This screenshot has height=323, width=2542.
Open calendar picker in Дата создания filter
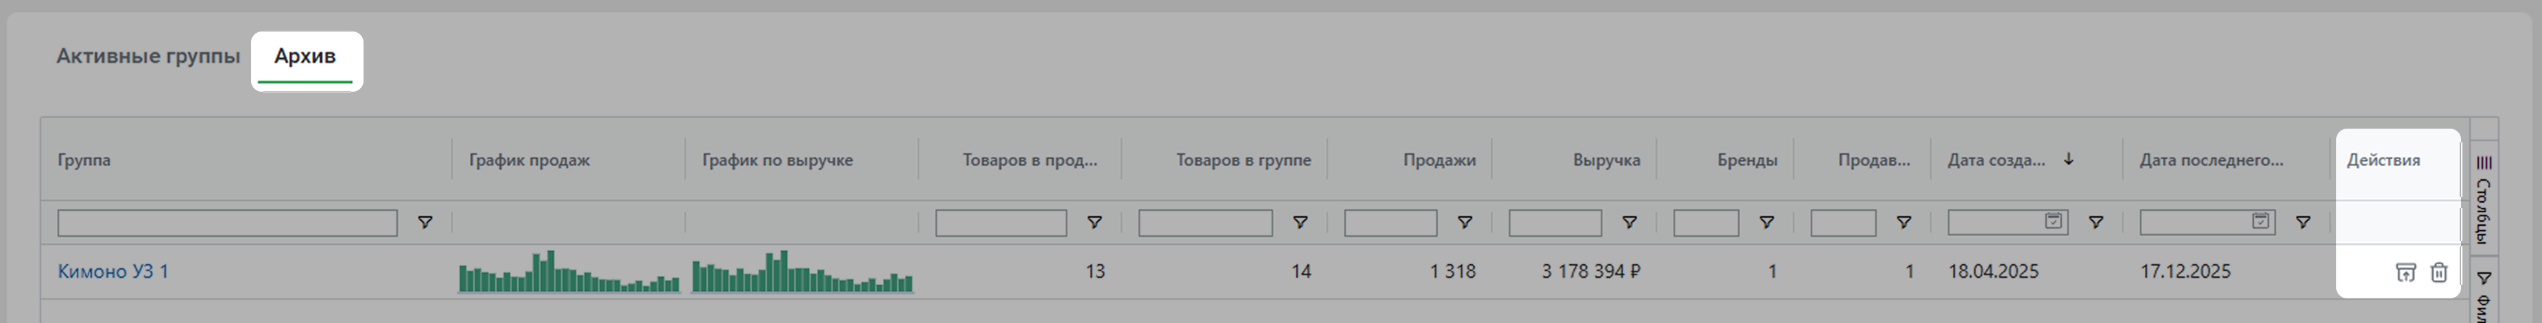click(2052, 222)
